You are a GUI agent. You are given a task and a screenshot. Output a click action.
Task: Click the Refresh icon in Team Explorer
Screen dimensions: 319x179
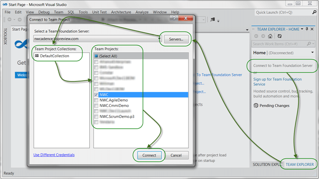click(280, 36)
